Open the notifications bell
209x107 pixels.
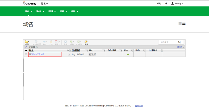(166, 4)
